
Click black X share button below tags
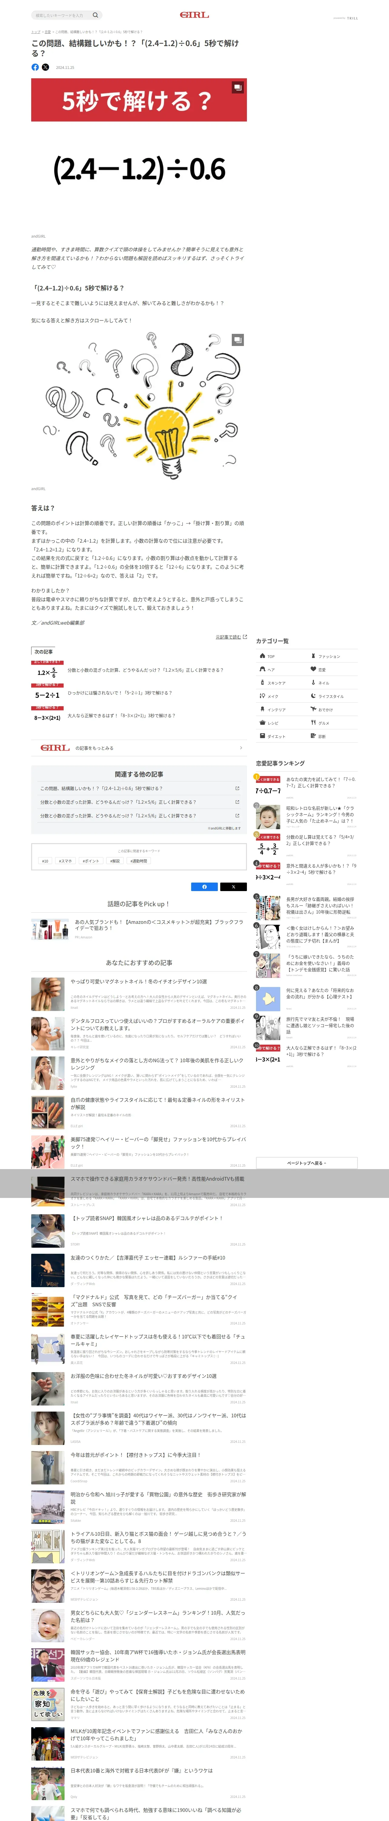point(233,887)
